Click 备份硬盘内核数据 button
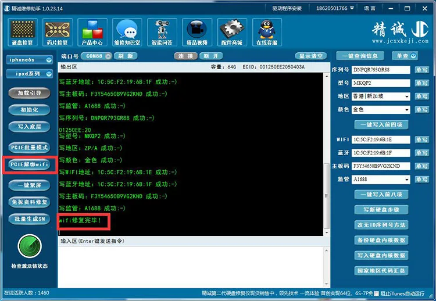 [x=381, y=240]
